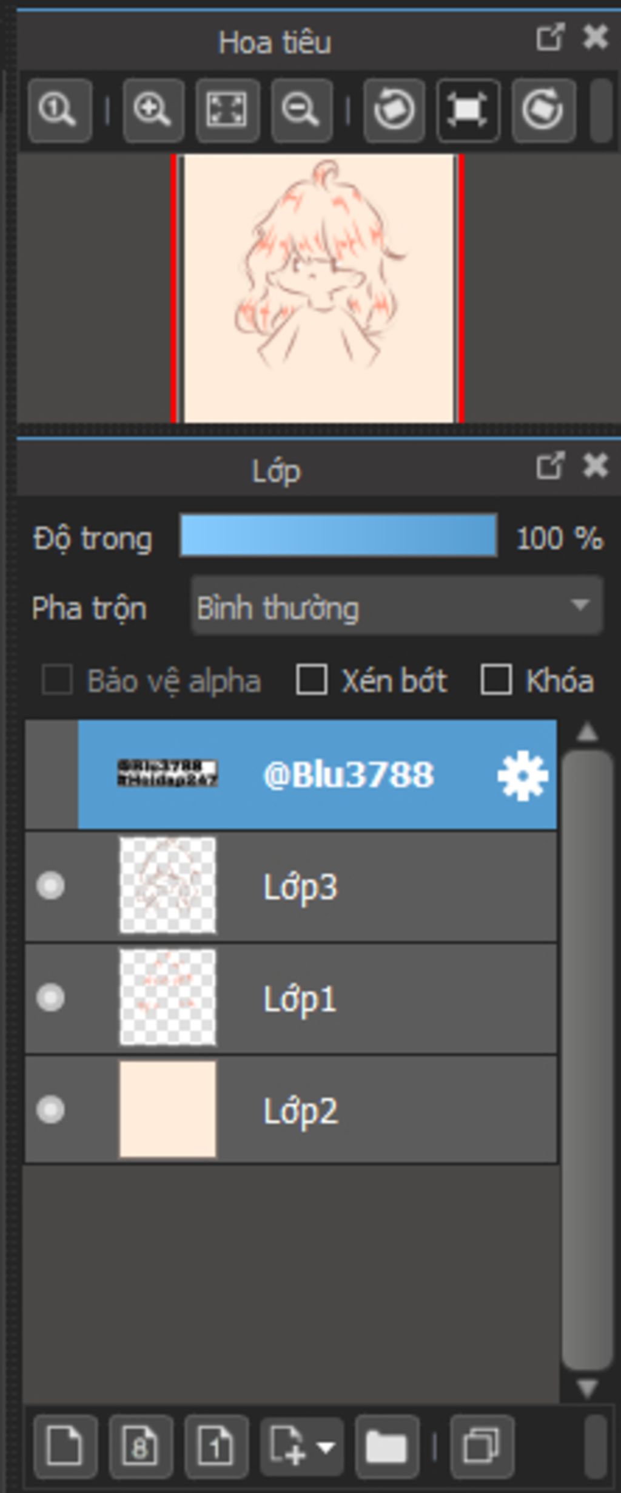The width and height of the screenshot is (621, 1493).
Task: Hide the Lớp3 layer
Action: coord(50,885)
